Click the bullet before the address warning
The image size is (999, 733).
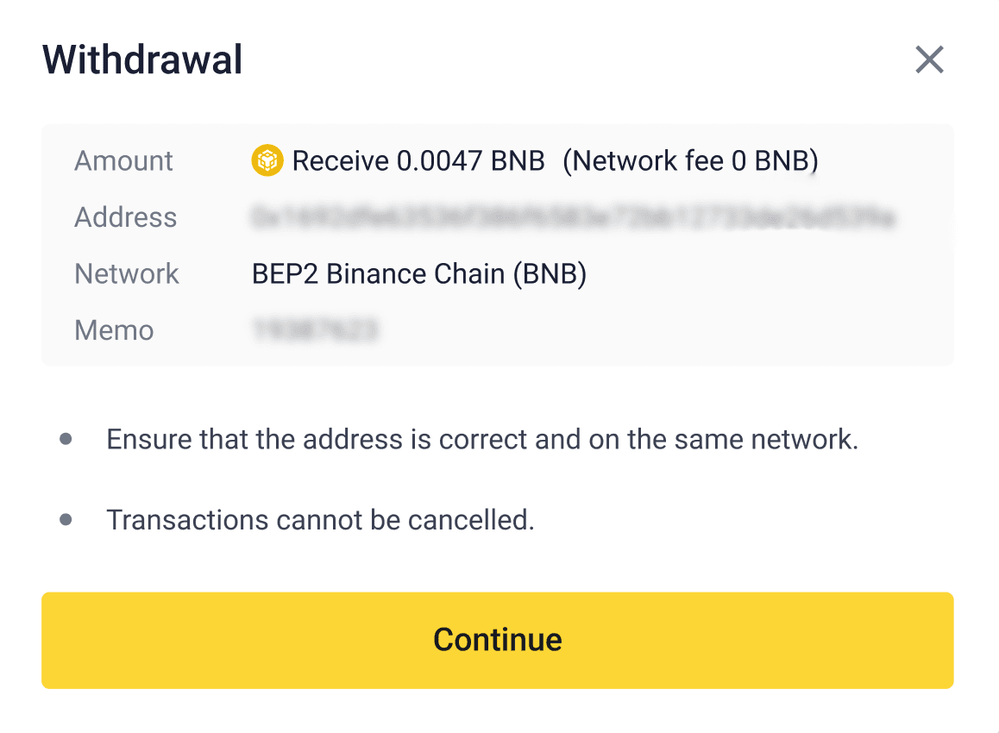coord(66,440)
